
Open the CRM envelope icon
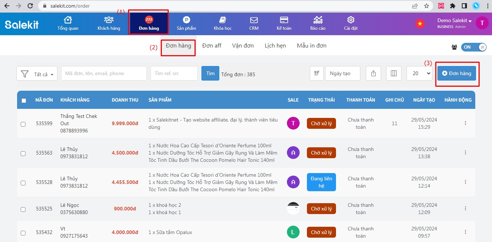[x=254, y=20]
